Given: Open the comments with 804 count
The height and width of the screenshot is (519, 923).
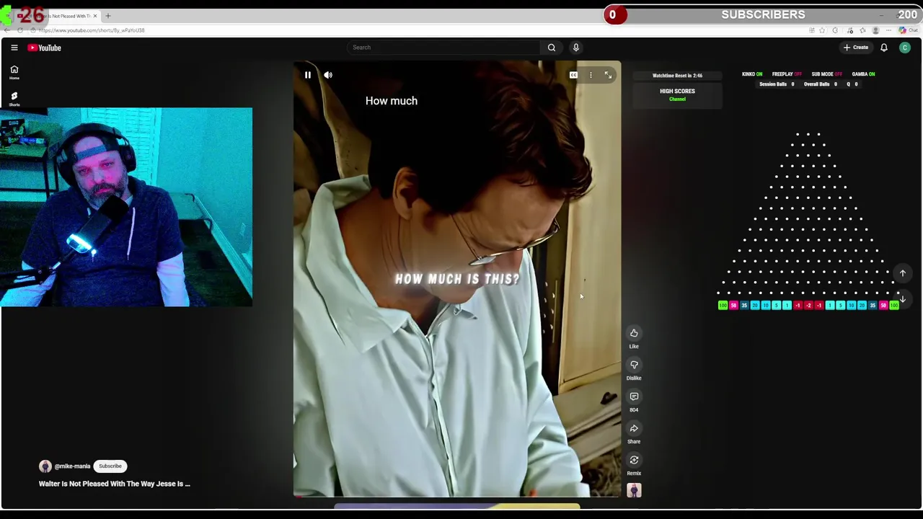Looking at the screenshot, I should point(634,396).
